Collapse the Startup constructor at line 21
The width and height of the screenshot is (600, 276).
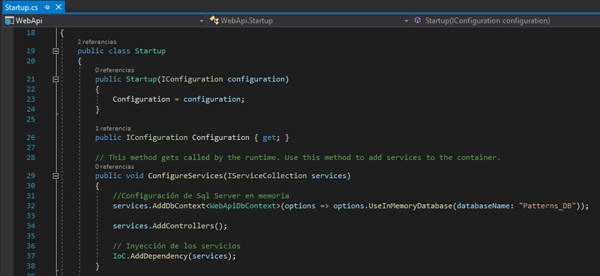[x=55, y=79]
